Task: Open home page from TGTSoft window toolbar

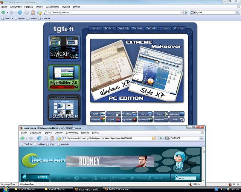Action: [33, 12]
